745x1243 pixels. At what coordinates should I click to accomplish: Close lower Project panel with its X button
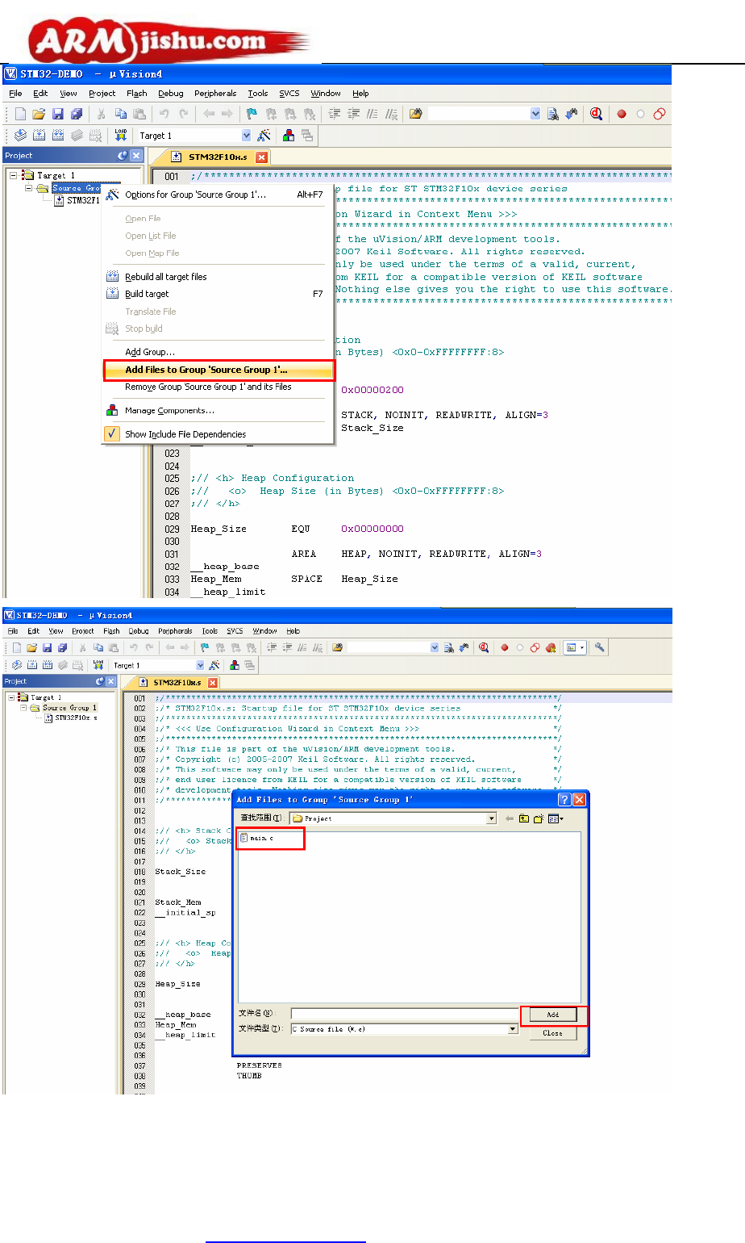click(x=111, y=681)
